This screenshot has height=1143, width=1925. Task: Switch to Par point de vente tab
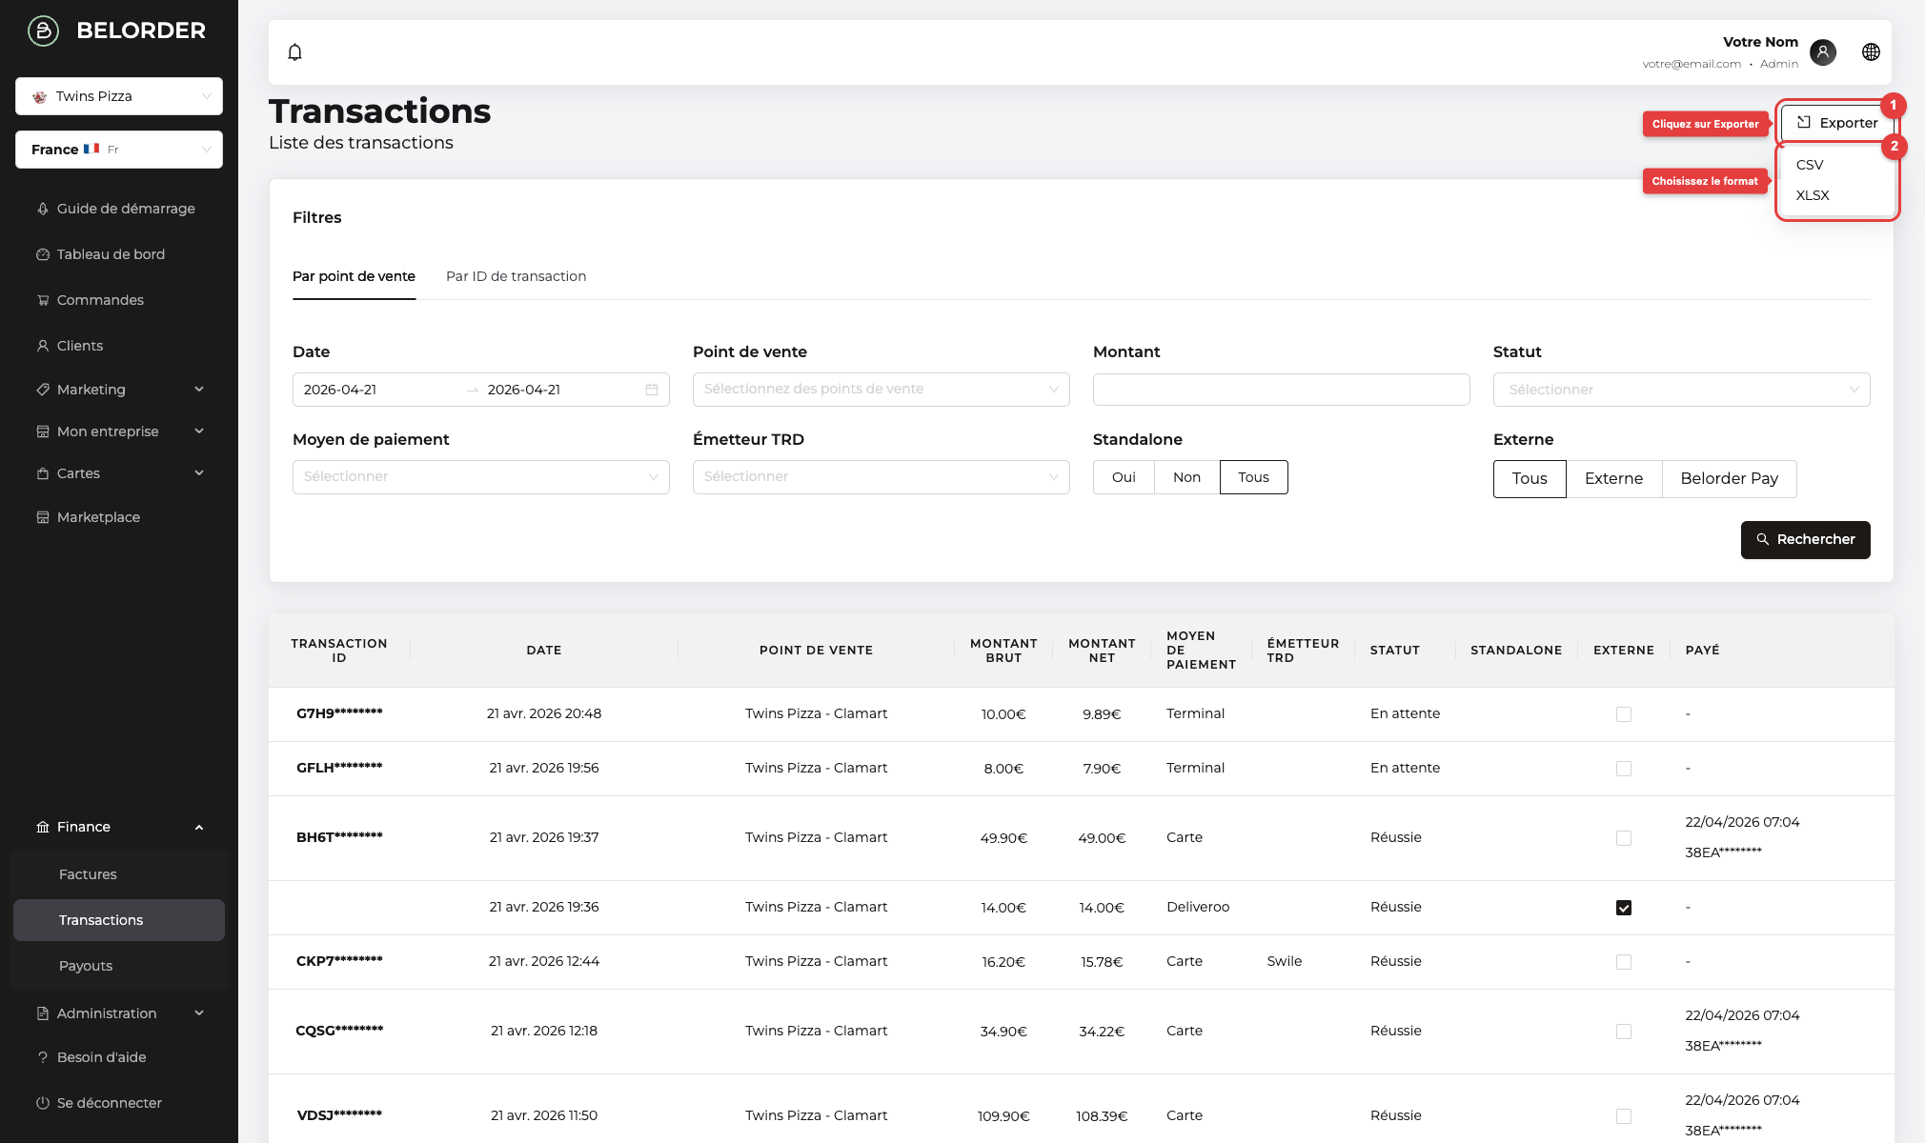(354, 276)
